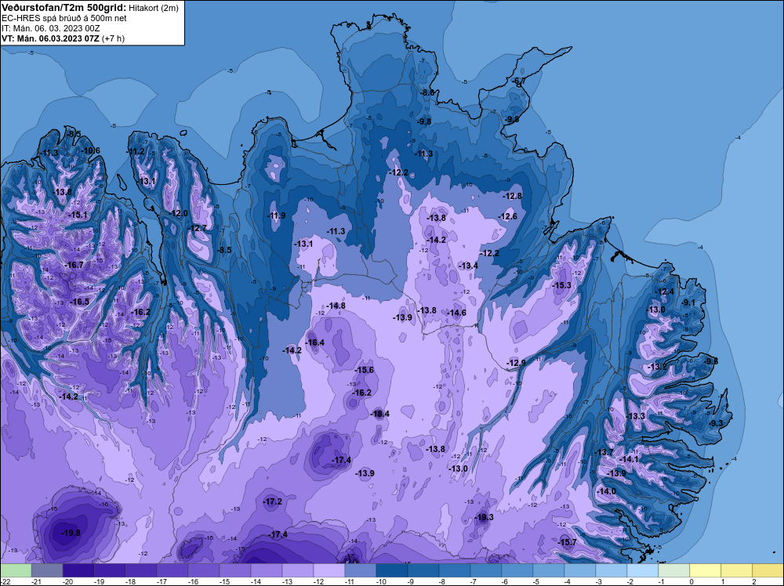This screenshot has width=784, height=586.
Task: Select the -12.9 temperature label
Action: (x=516, y=363)
